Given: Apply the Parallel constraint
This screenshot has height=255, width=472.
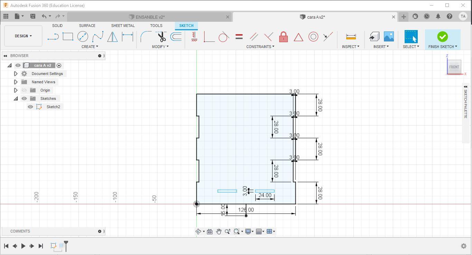Looking at the screenshot, I should click(x=254, y=37).
